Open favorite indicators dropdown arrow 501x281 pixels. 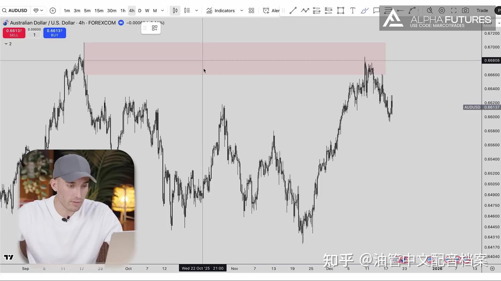[x=242, y=10]
